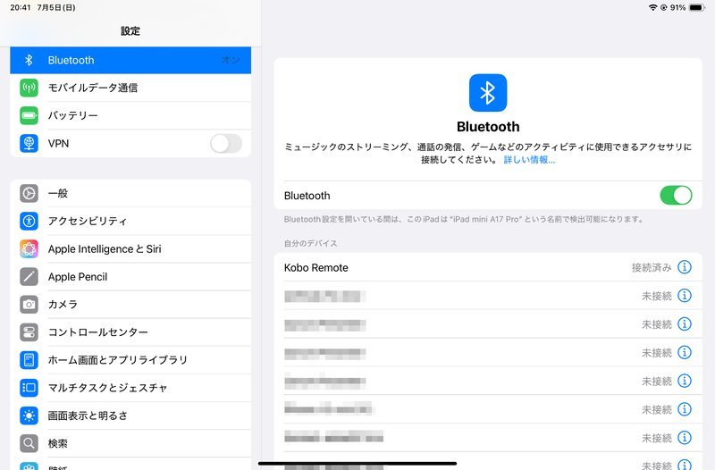Viewport: 715px width, 470px height.
Task: Tap the Display and Brightness sun icon
Action: pos(29,415)
